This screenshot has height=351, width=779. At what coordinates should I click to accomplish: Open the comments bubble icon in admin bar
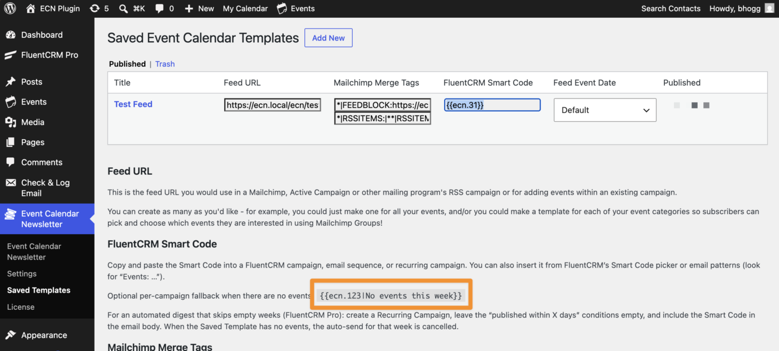tap(160, 8)
